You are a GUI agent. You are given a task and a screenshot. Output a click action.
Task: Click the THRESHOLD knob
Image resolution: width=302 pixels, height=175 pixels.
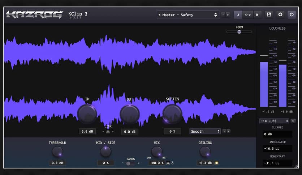pos(57,152)
